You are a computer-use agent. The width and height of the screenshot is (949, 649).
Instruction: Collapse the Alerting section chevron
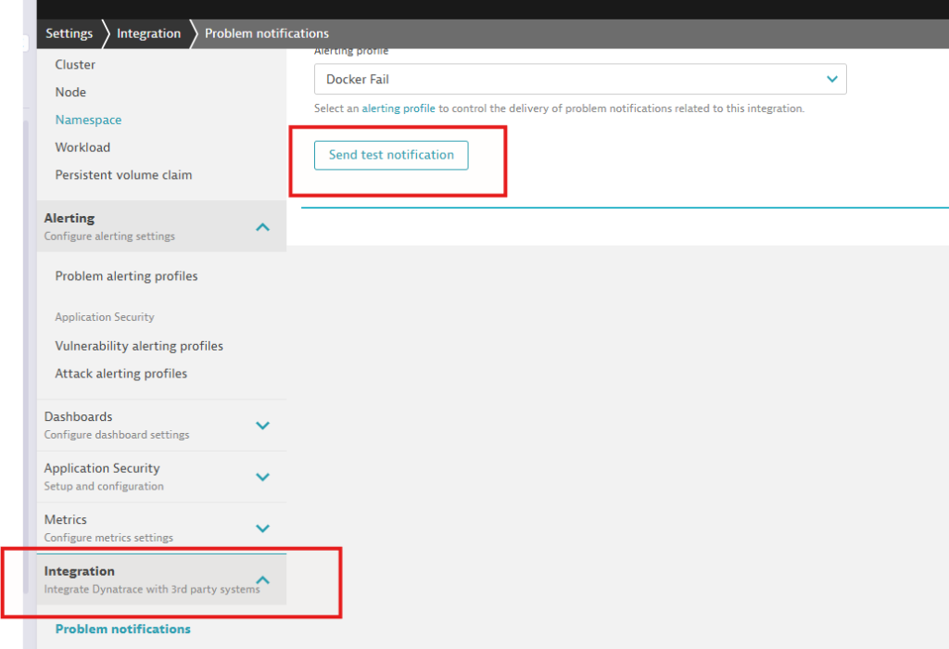click(262, 226)
